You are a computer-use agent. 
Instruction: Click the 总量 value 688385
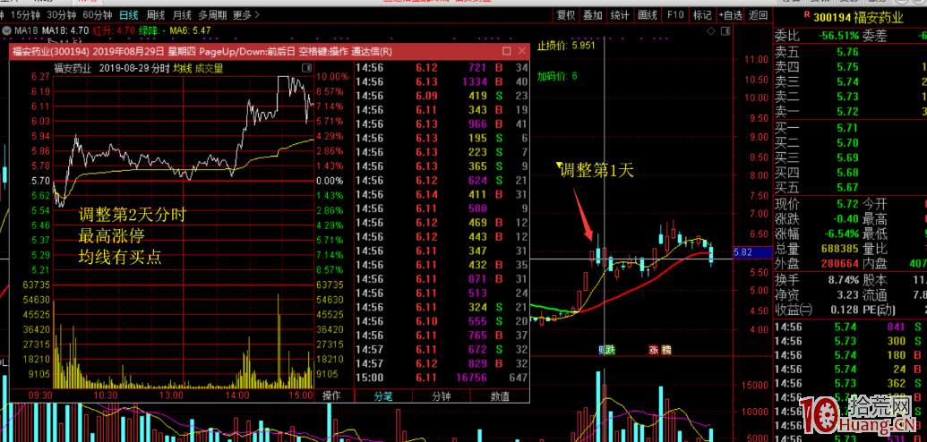840,249
